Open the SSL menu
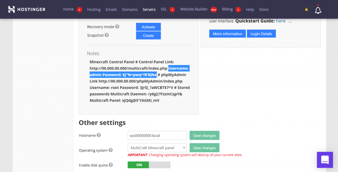 pos(164,9)
